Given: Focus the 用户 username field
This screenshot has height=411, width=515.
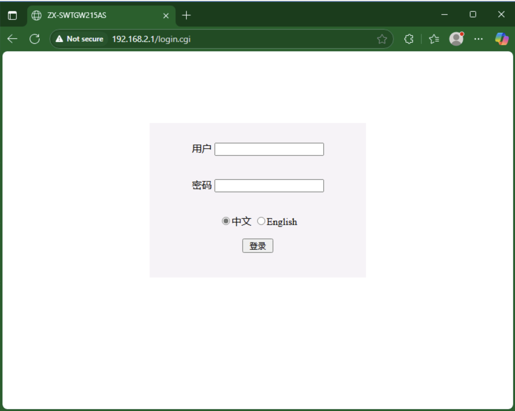Looking at the screenshot, I should coord(269,149).
